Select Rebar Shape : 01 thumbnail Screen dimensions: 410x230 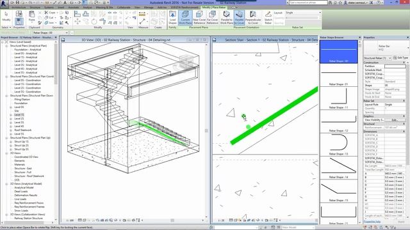(x=338, y=75)
